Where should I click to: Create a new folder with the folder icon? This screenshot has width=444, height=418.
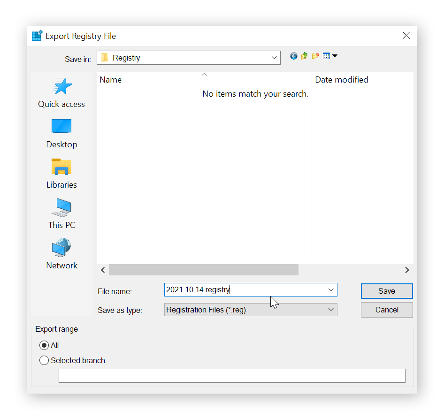click(x=315, y=56)
